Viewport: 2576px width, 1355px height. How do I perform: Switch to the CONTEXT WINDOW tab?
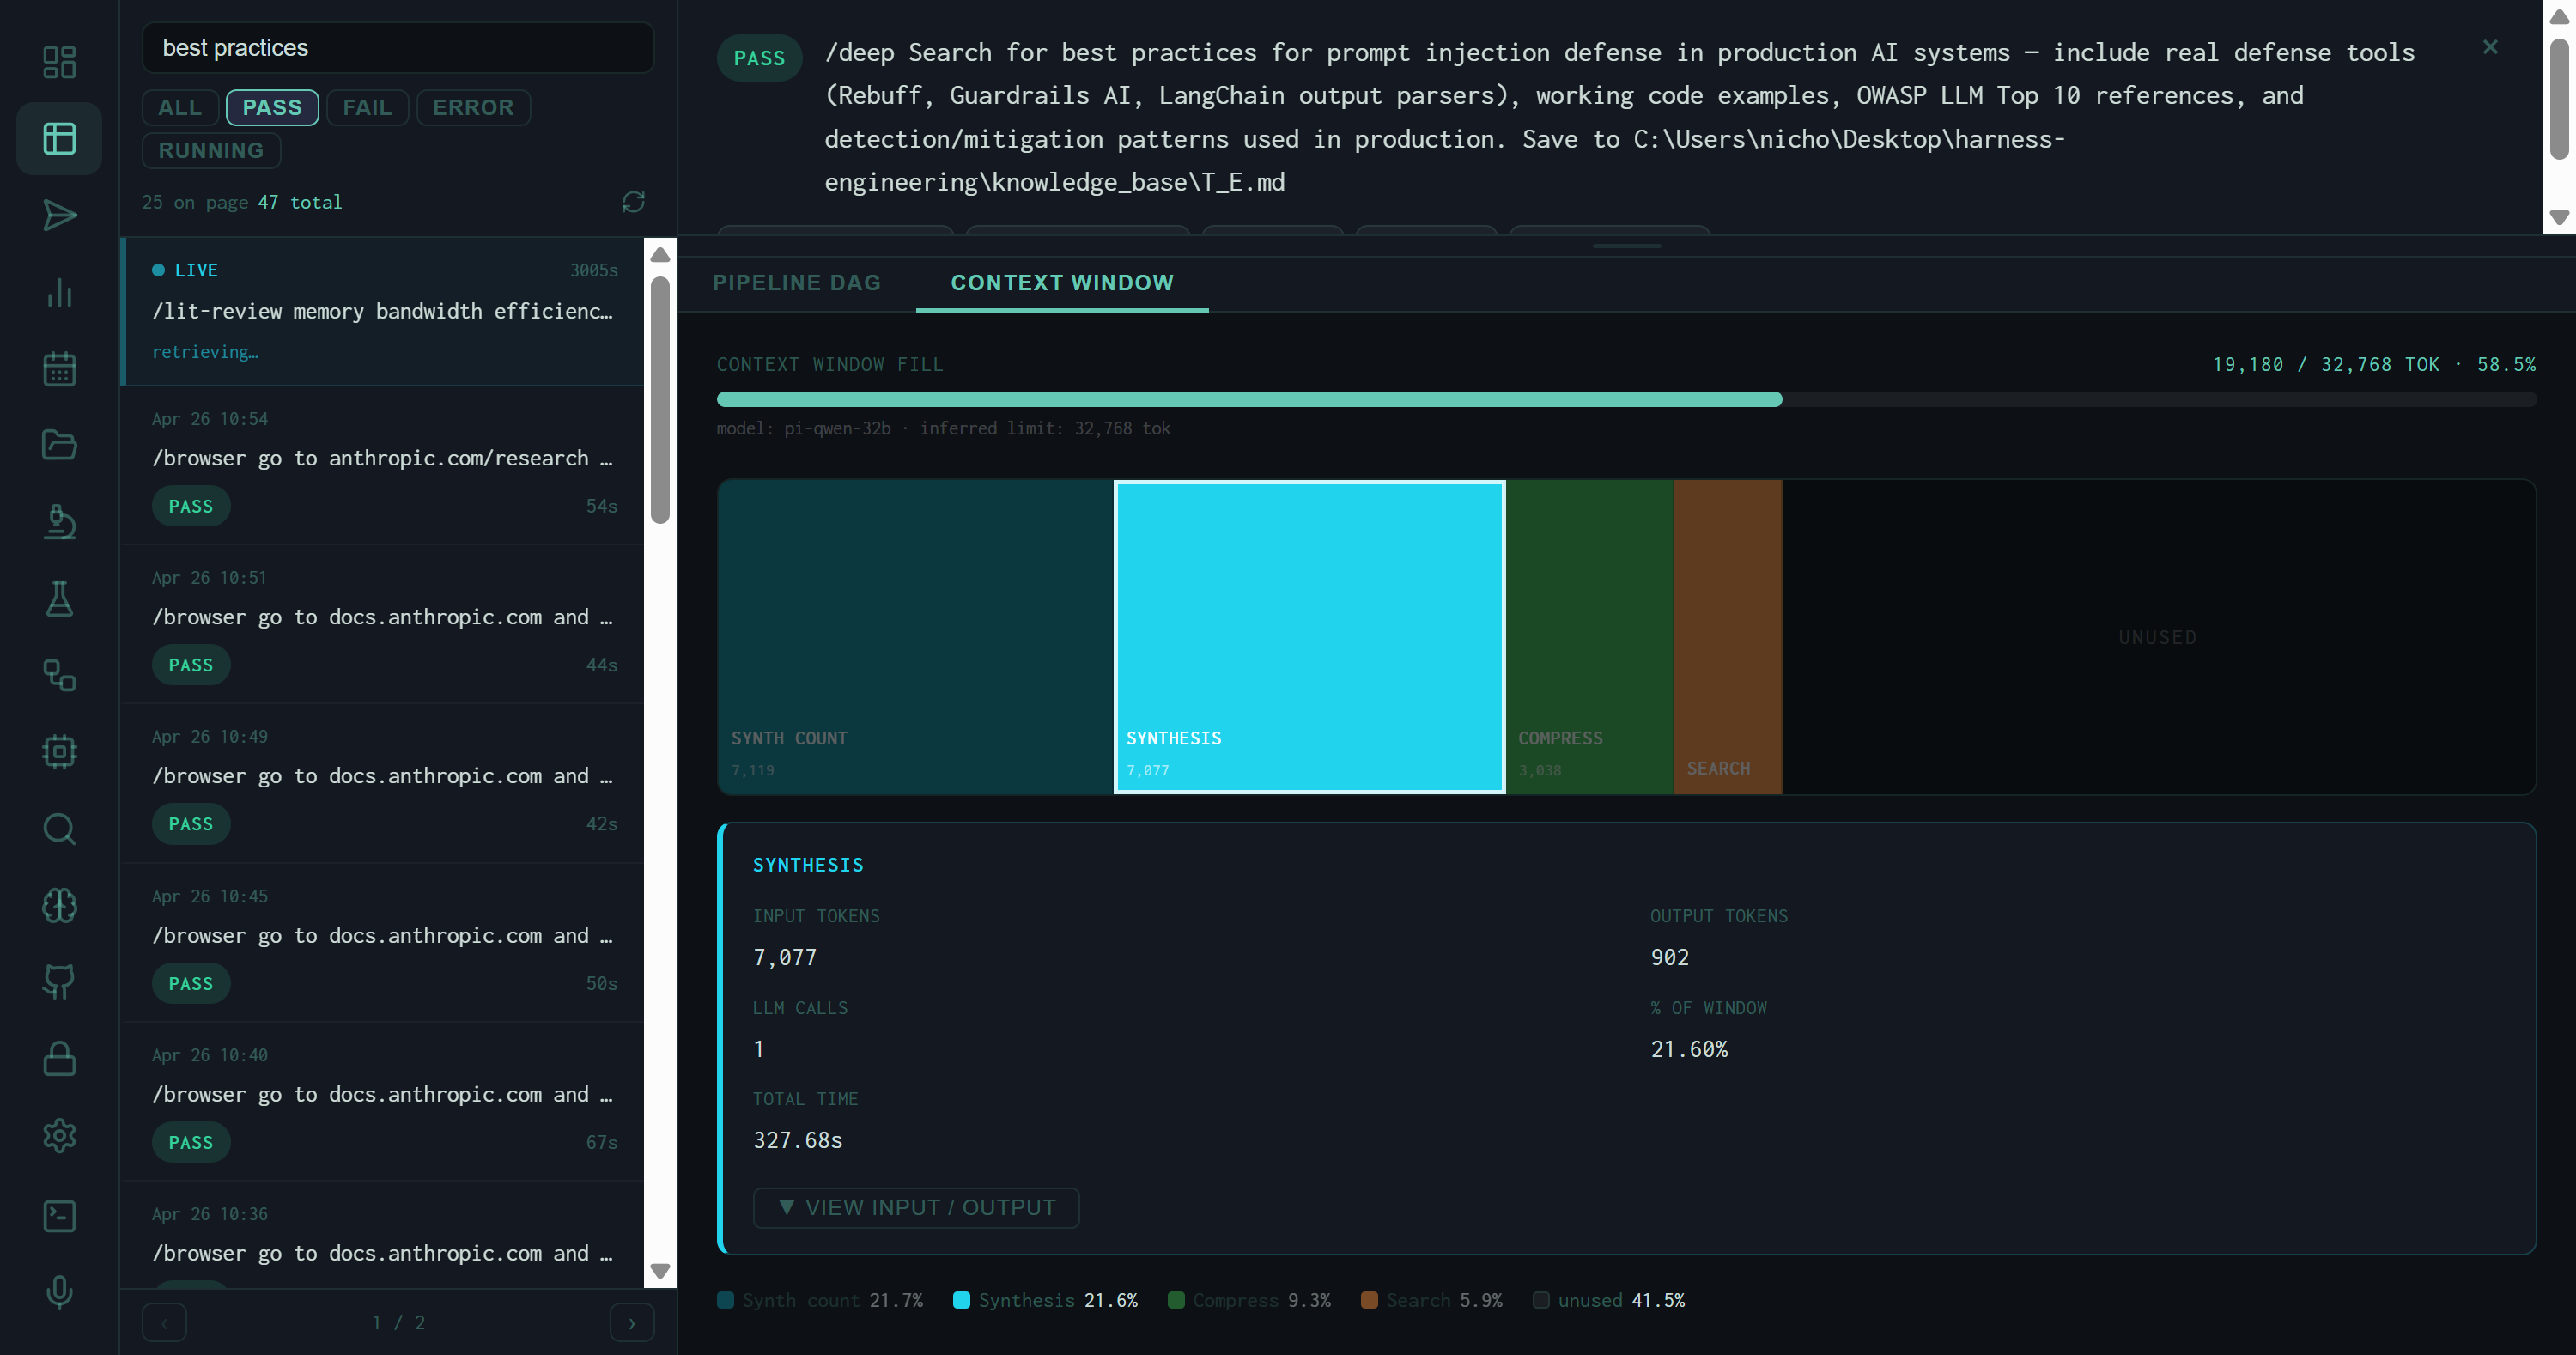point(1062,283)
